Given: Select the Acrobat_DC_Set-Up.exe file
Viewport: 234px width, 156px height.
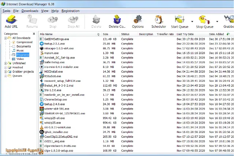Looking at the screenshot, I should tap(59, 58).
